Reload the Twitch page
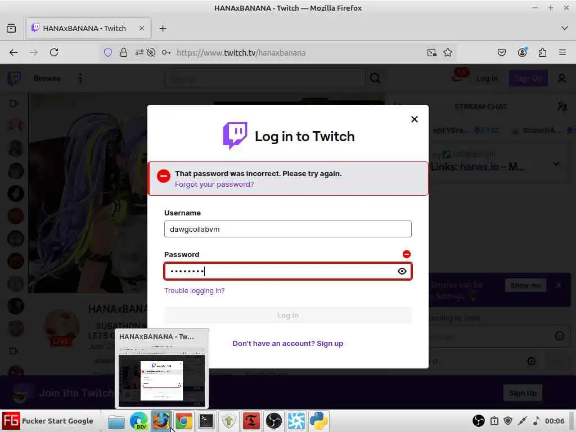 54,52
